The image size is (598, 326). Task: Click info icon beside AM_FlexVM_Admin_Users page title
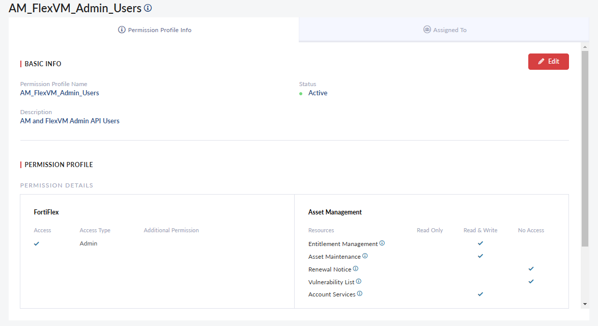coord(148,8)
